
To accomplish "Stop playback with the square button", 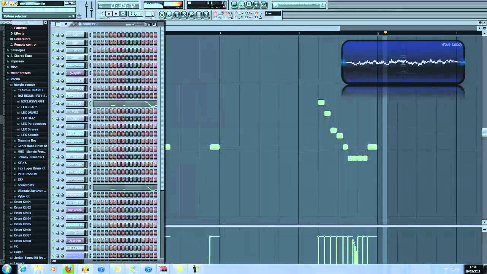I will point(116,14).
